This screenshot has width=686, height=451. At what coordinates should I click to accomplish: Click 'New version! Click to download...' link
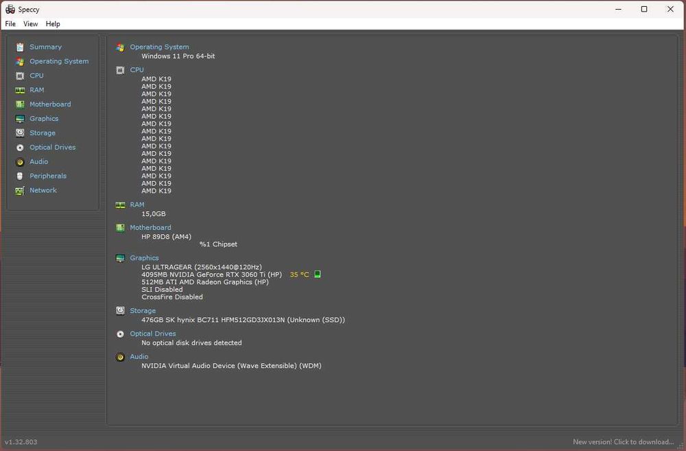click(623, 442)
